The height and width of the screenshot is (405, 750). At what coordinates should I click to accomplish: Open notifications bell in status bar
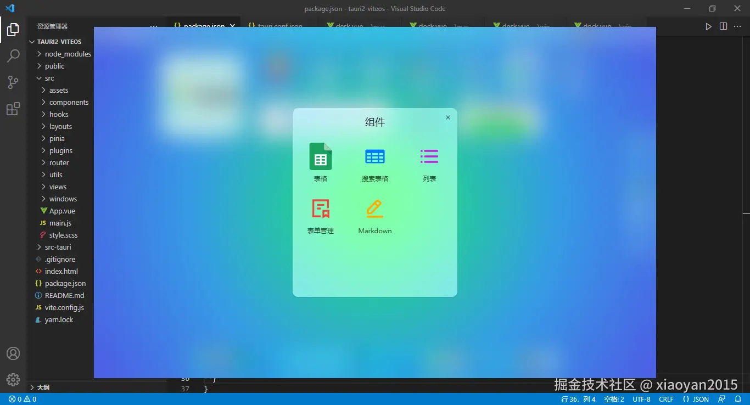pyautogui.click(x=738, y=399)
